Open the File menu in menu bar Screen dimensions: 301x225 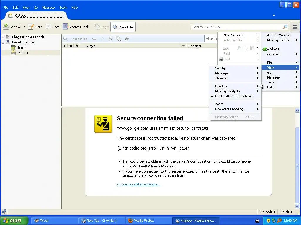[6, 8]
